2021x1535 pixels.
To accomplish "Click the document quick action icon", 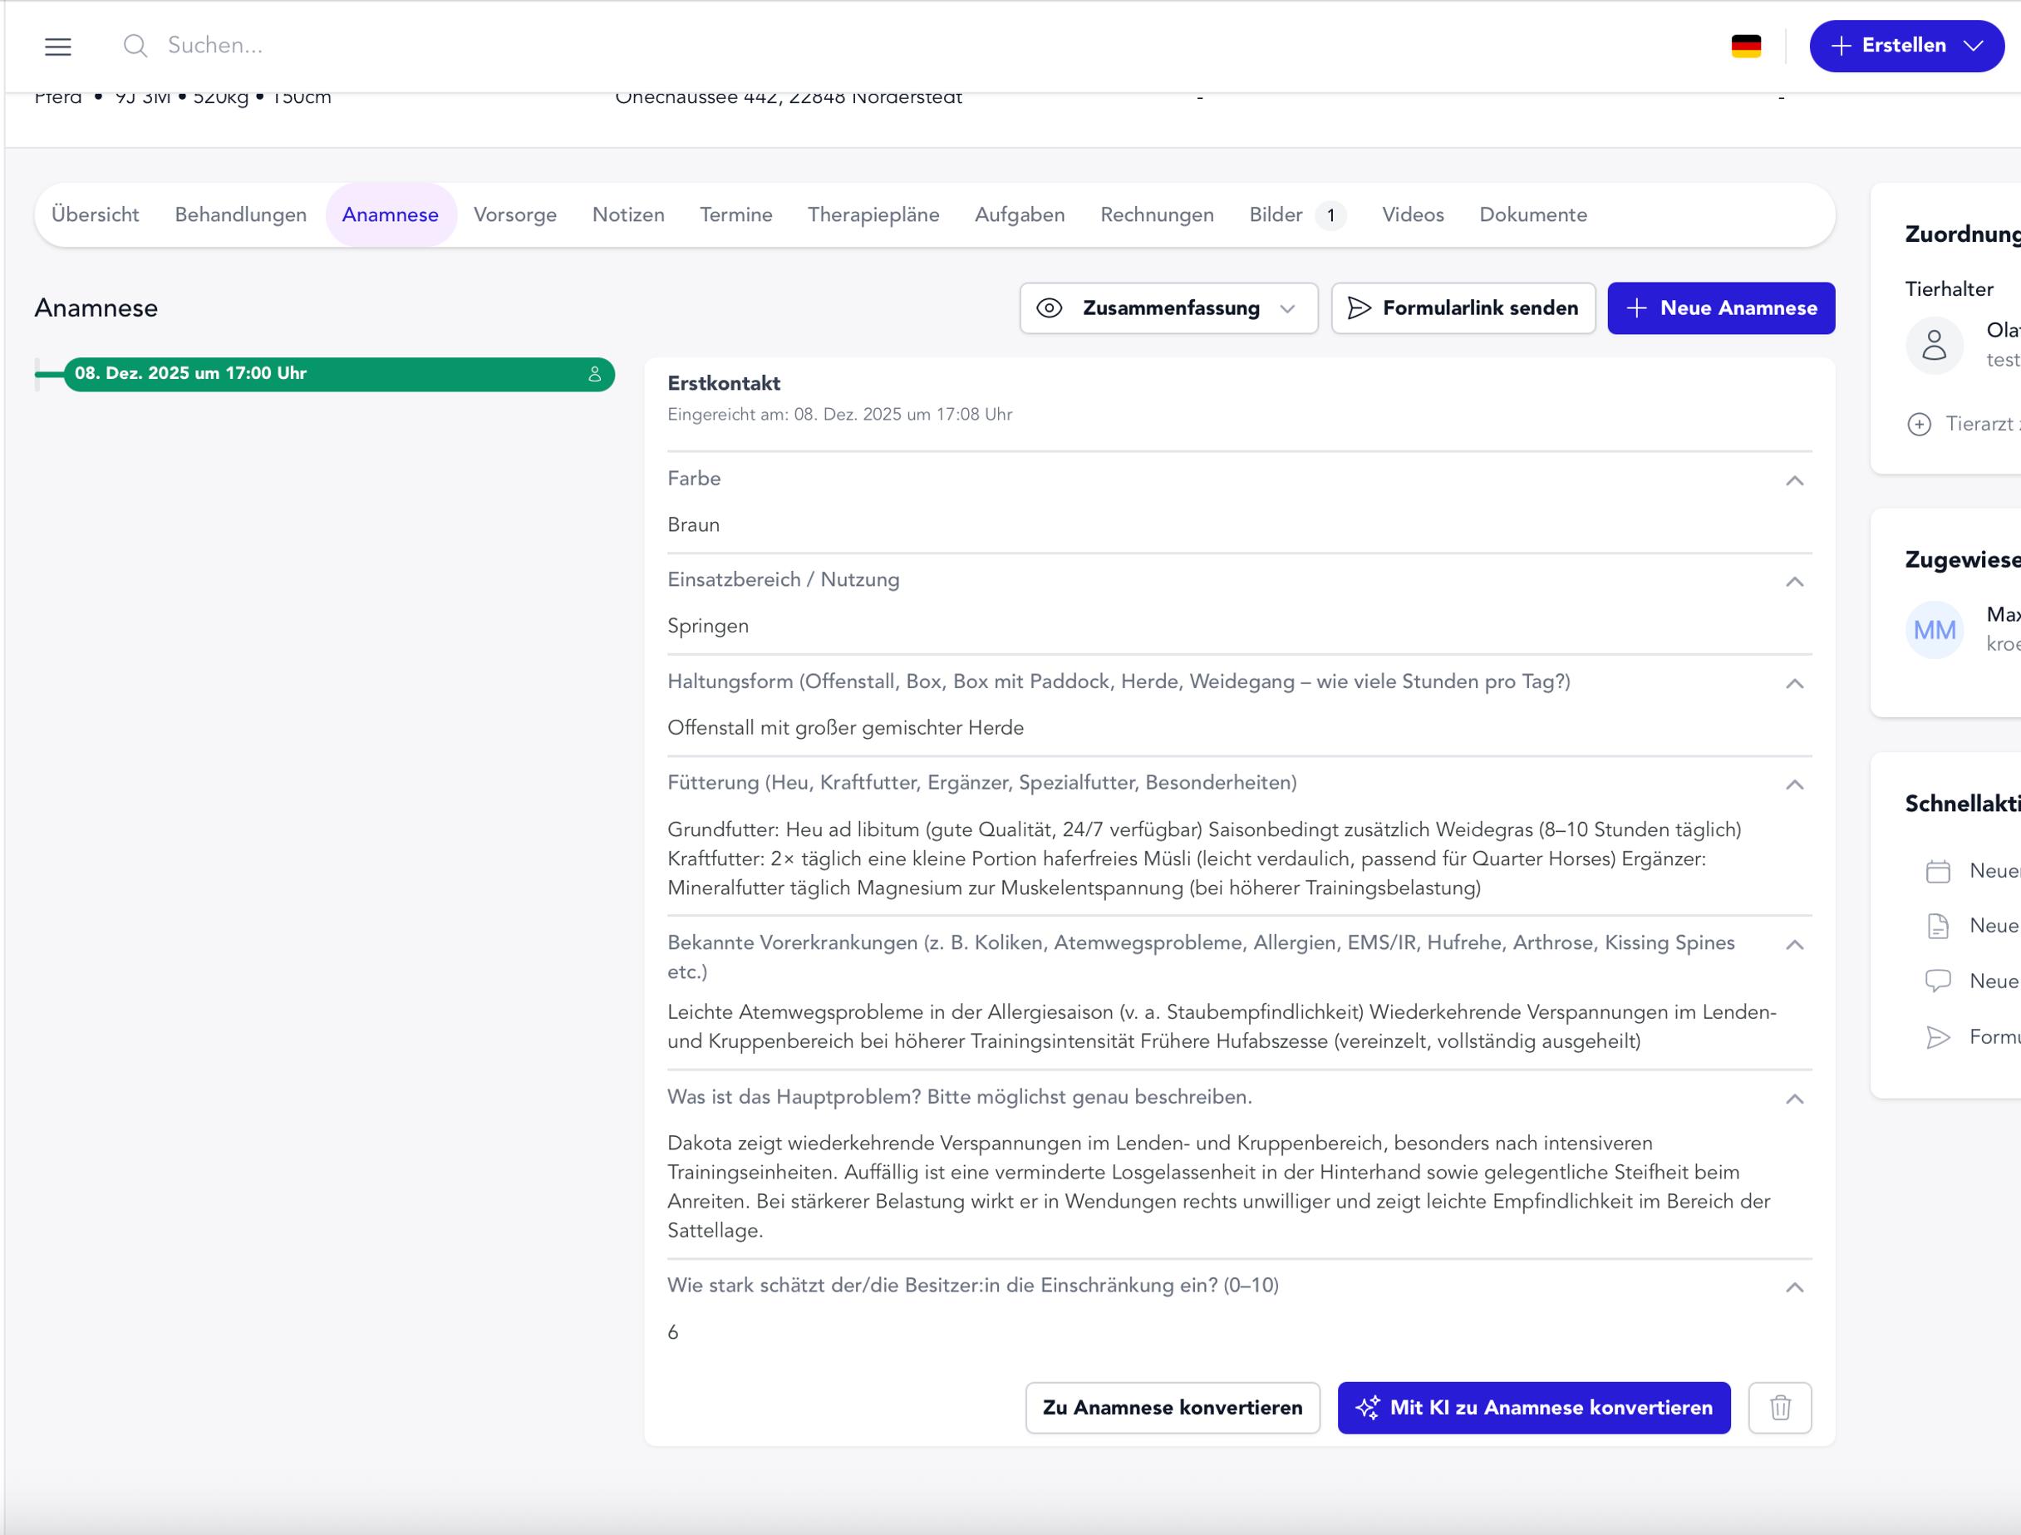I will click(x=1938, y=926).
